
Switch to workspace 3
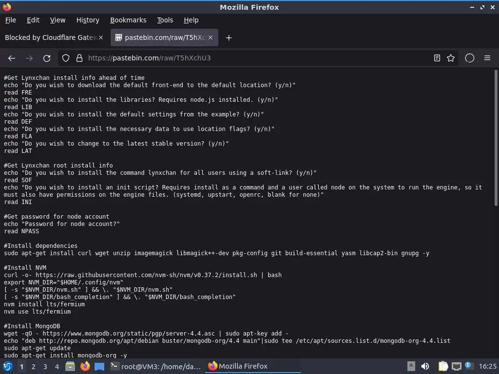click(45, 367)
